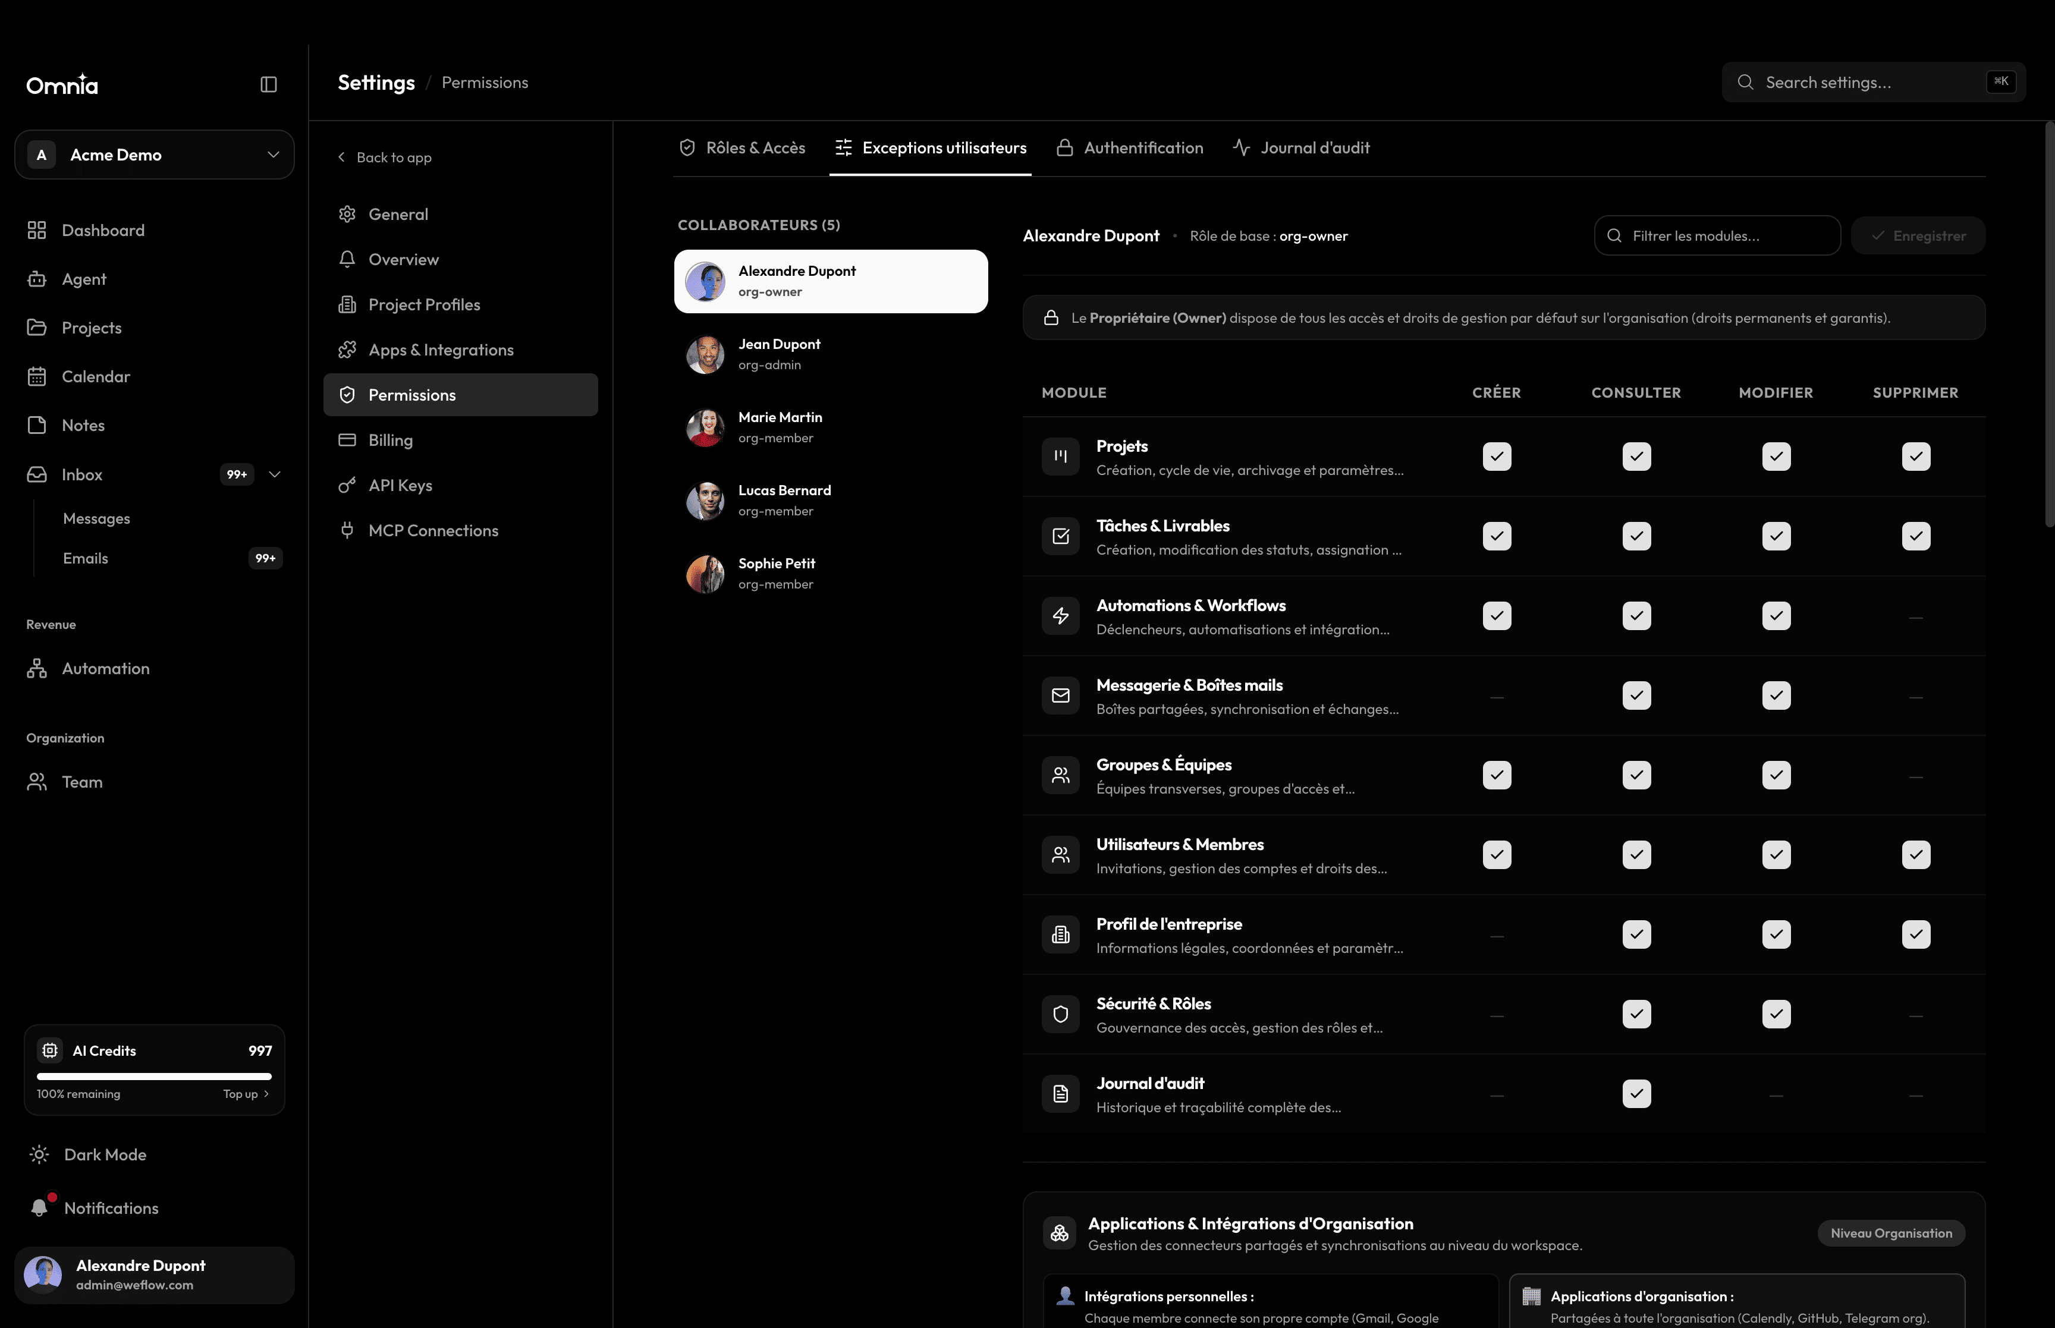Toggle Consulter permission for Messagerie & Boîtes mails
Image resolution: width=2055 pixels, height=1328 pixels.
pos(1637,696)
